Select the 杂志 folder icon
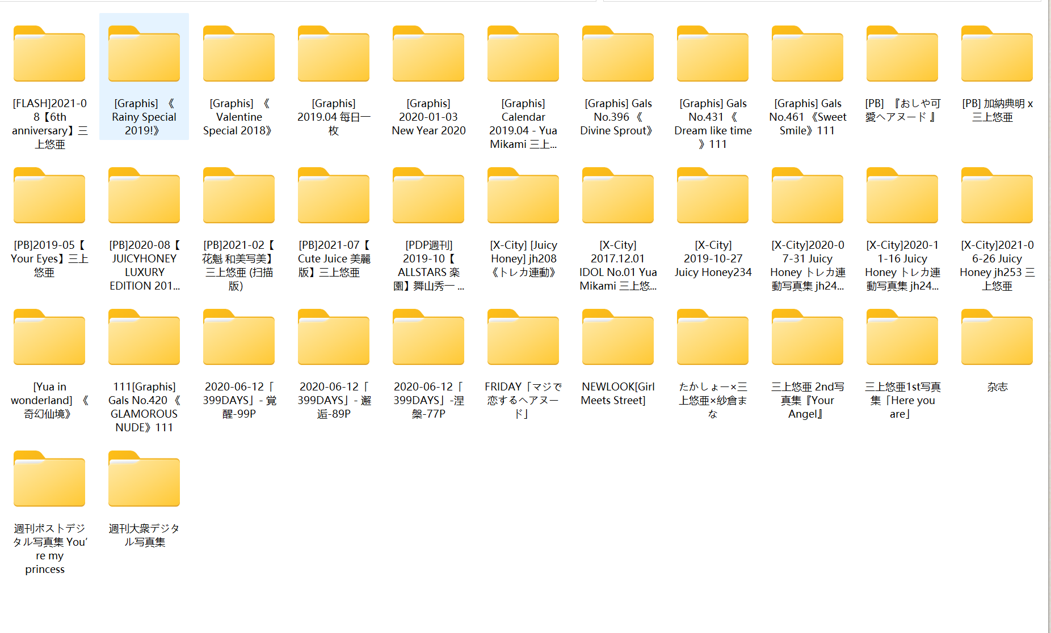The width and height of the screenshot is (1051, 633). (997, 337)
